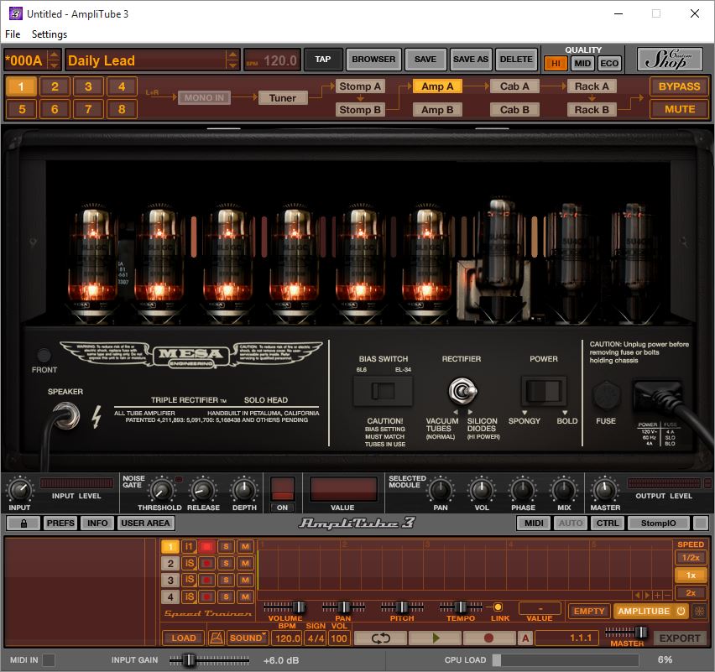Go to next preset from Daily Lead
This screenshot has width=715, height=672.
coord(232,65)
